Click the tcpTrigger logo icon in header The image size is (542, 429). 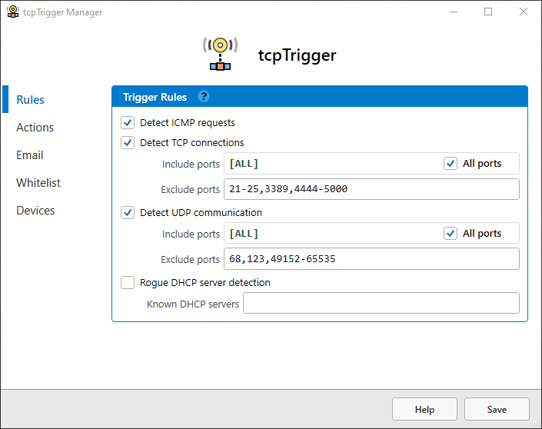(x=220, y=54)
